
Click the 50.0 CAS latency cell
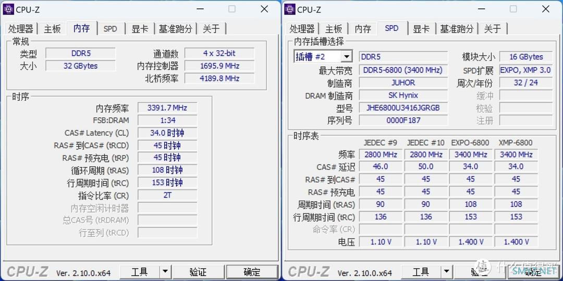426,166
